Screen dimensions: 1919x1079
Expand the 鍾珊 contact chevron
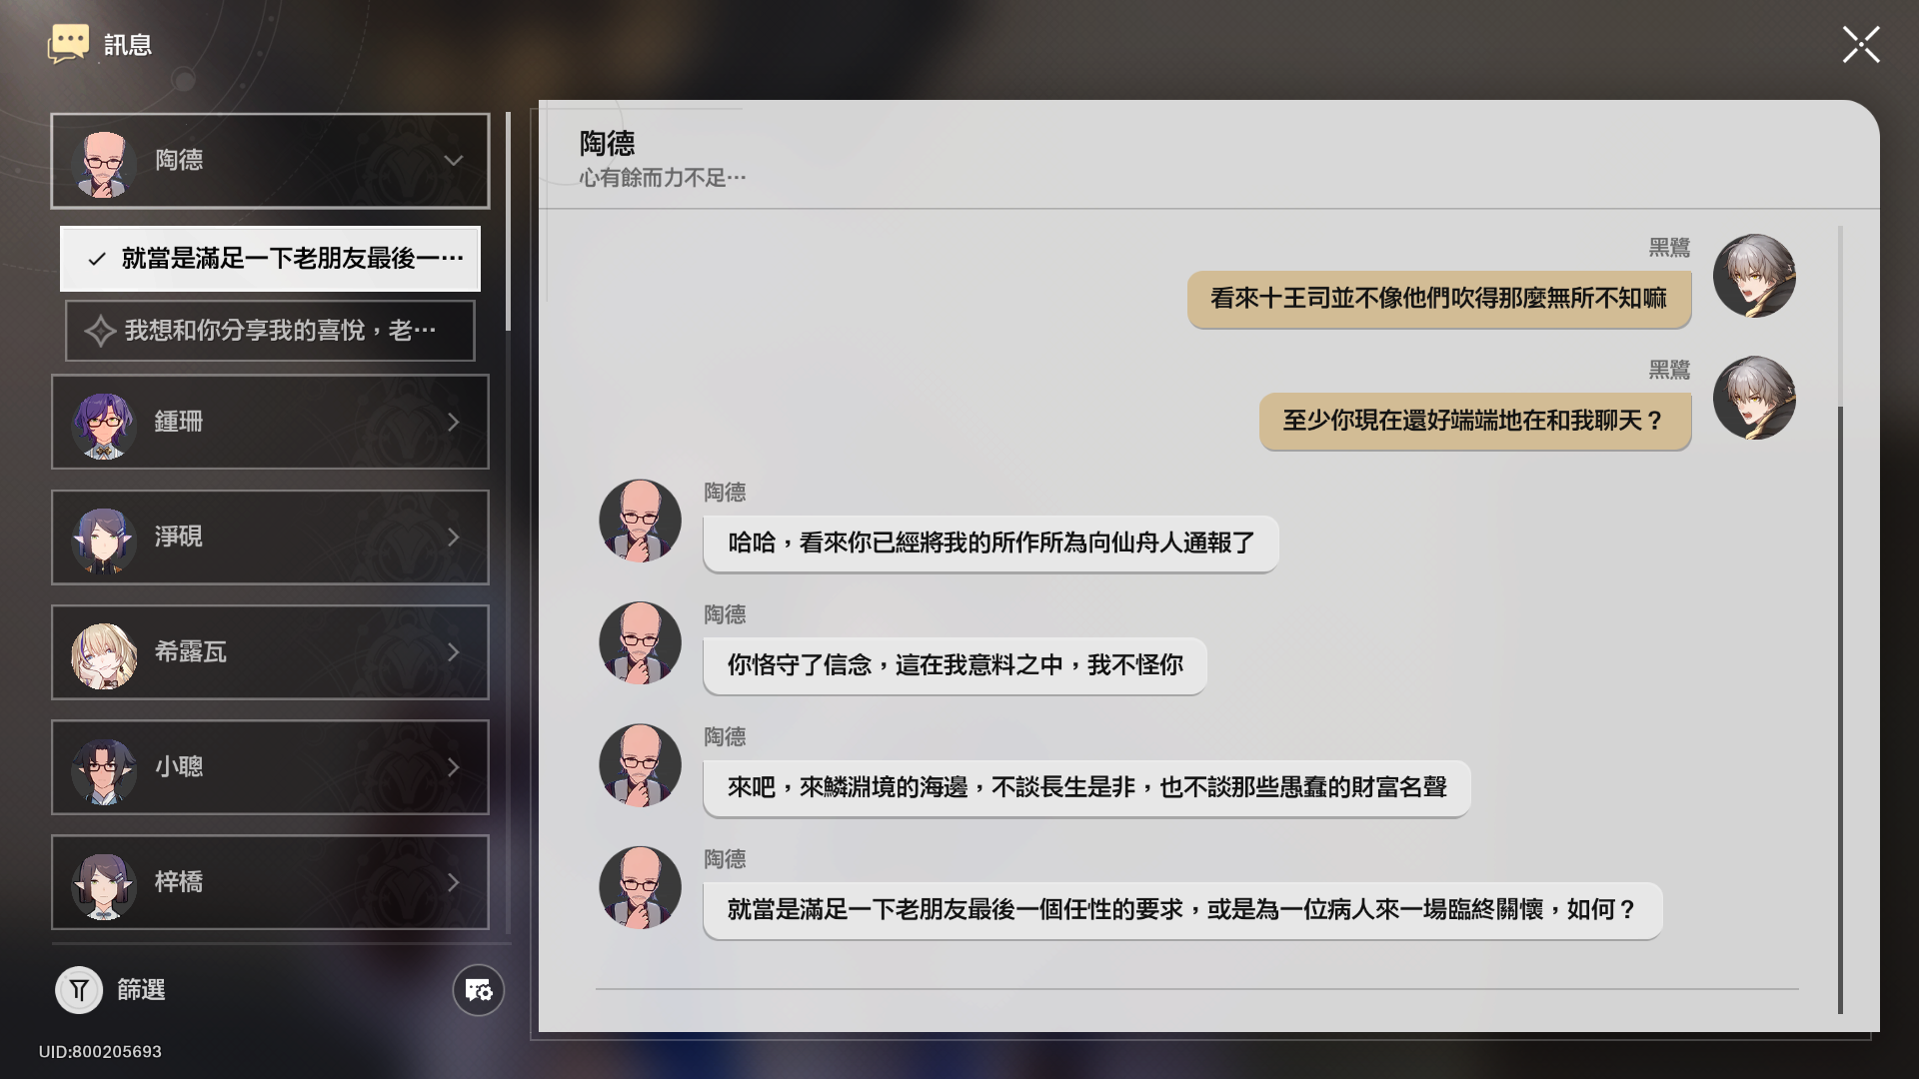pyautogui.click(x=454, y=423)
